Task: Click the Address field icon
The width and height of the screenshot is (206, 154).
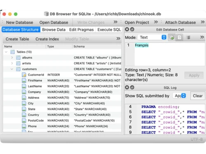Action: [24, 98]
